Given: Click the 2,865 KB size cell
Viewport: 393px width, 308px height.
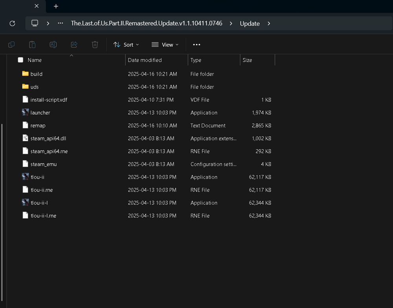Looking at the screenshot, I should (261, 125).
